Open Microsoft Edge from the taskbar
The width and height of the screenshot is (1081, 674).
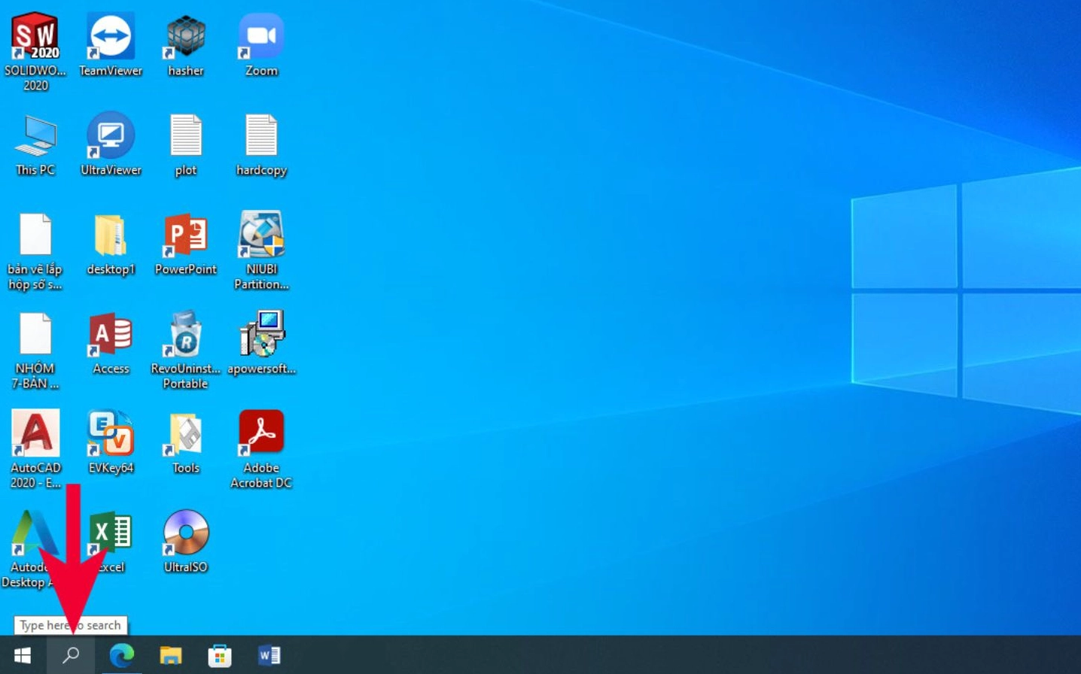coord(121,655)
